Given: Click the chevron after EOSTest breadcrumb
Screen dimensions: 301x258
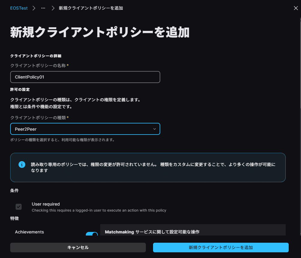Looking at the screenshot, I should coord(34,8).
